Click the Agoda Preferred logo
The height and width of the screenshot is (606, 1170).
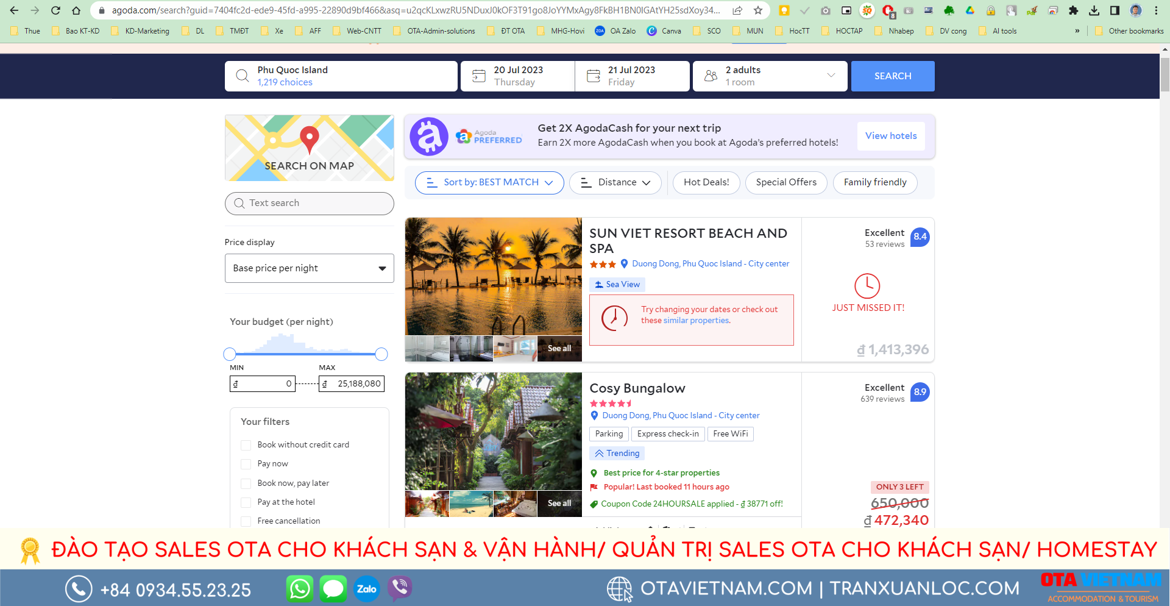tap(489, 136)
